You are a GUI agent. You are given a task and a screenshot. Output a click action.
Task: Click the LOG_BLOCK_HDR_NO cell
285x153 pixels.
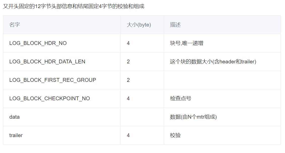click(x=62, y=43)
